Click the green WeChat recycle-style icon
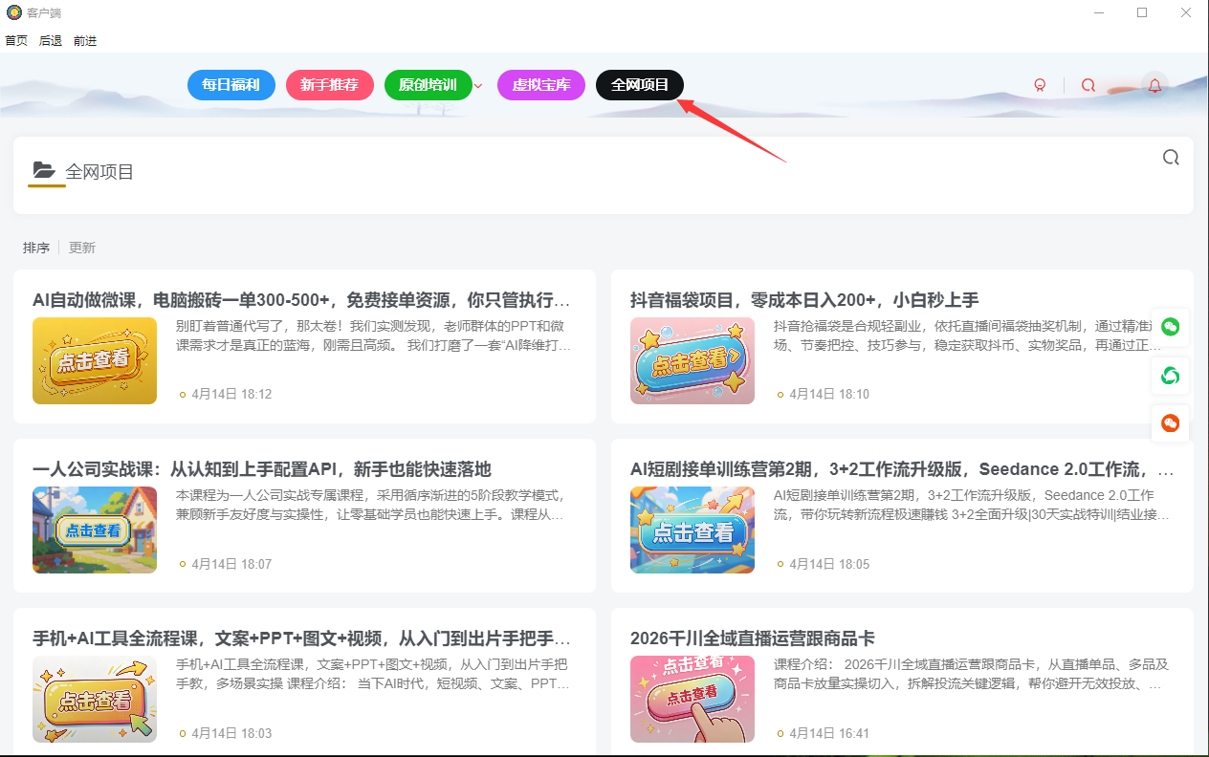The image size is (1209, 757). [1170, 376]
